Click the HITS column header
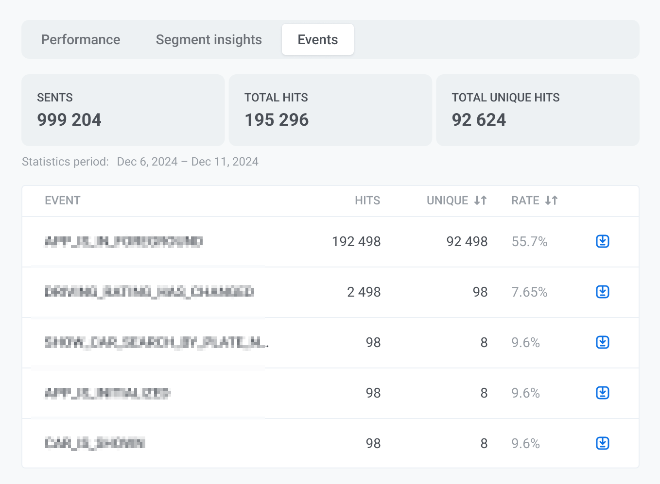This screenshot has height=484, width=660. pos(367,200)
